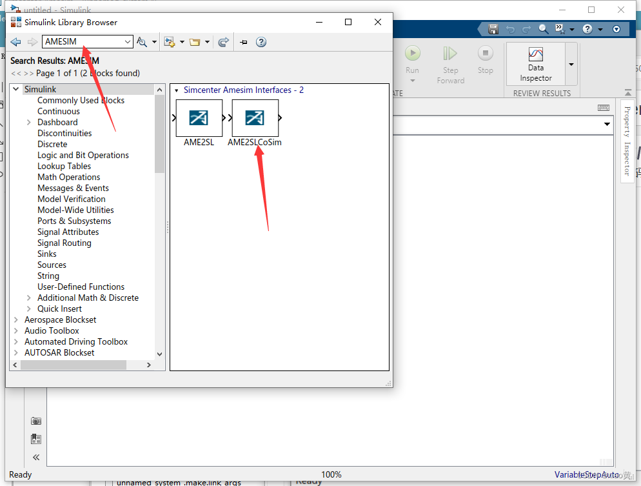641x486 pixels.
Task: Select the Sinks library
Action: click(x=47, y=254)
